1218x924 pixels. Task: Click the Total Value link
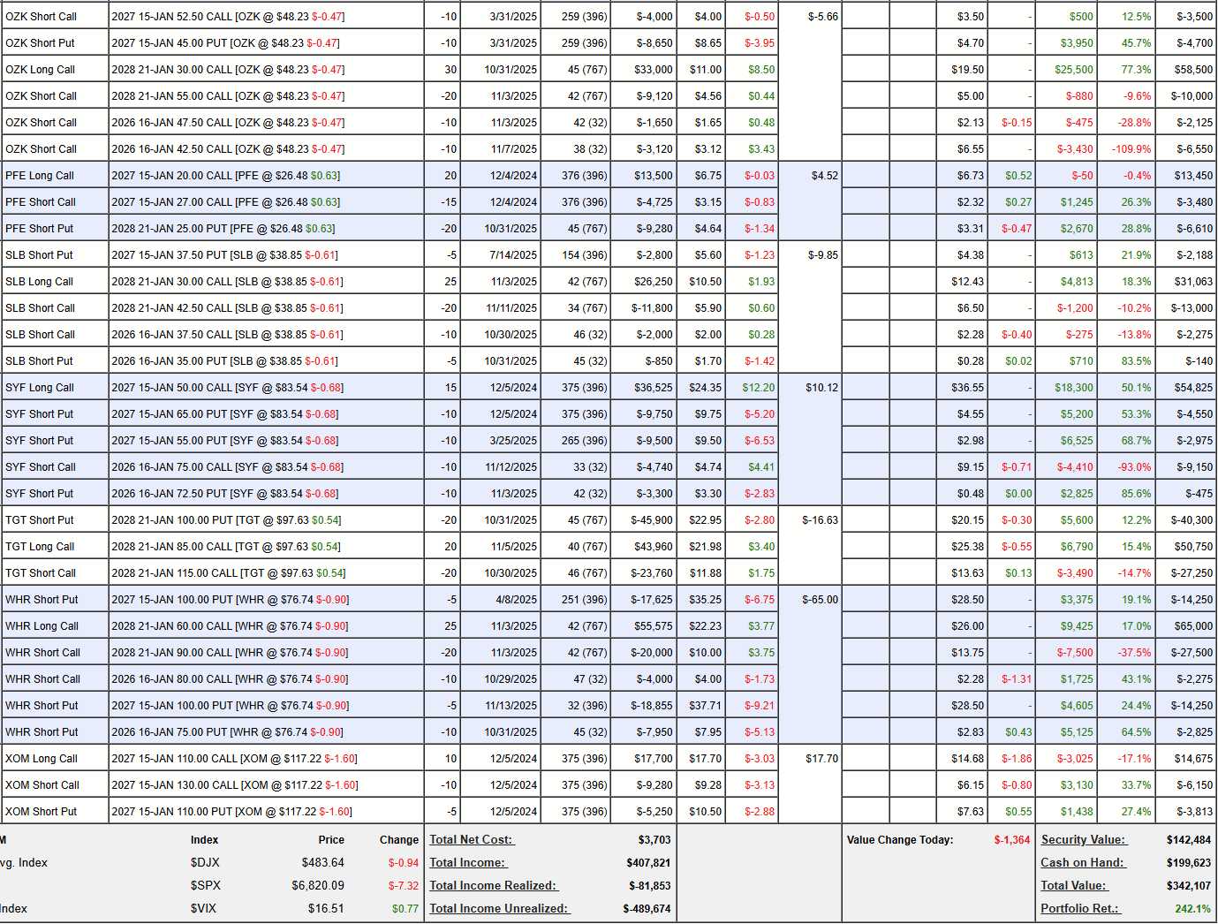click(x=1073, y=886)
